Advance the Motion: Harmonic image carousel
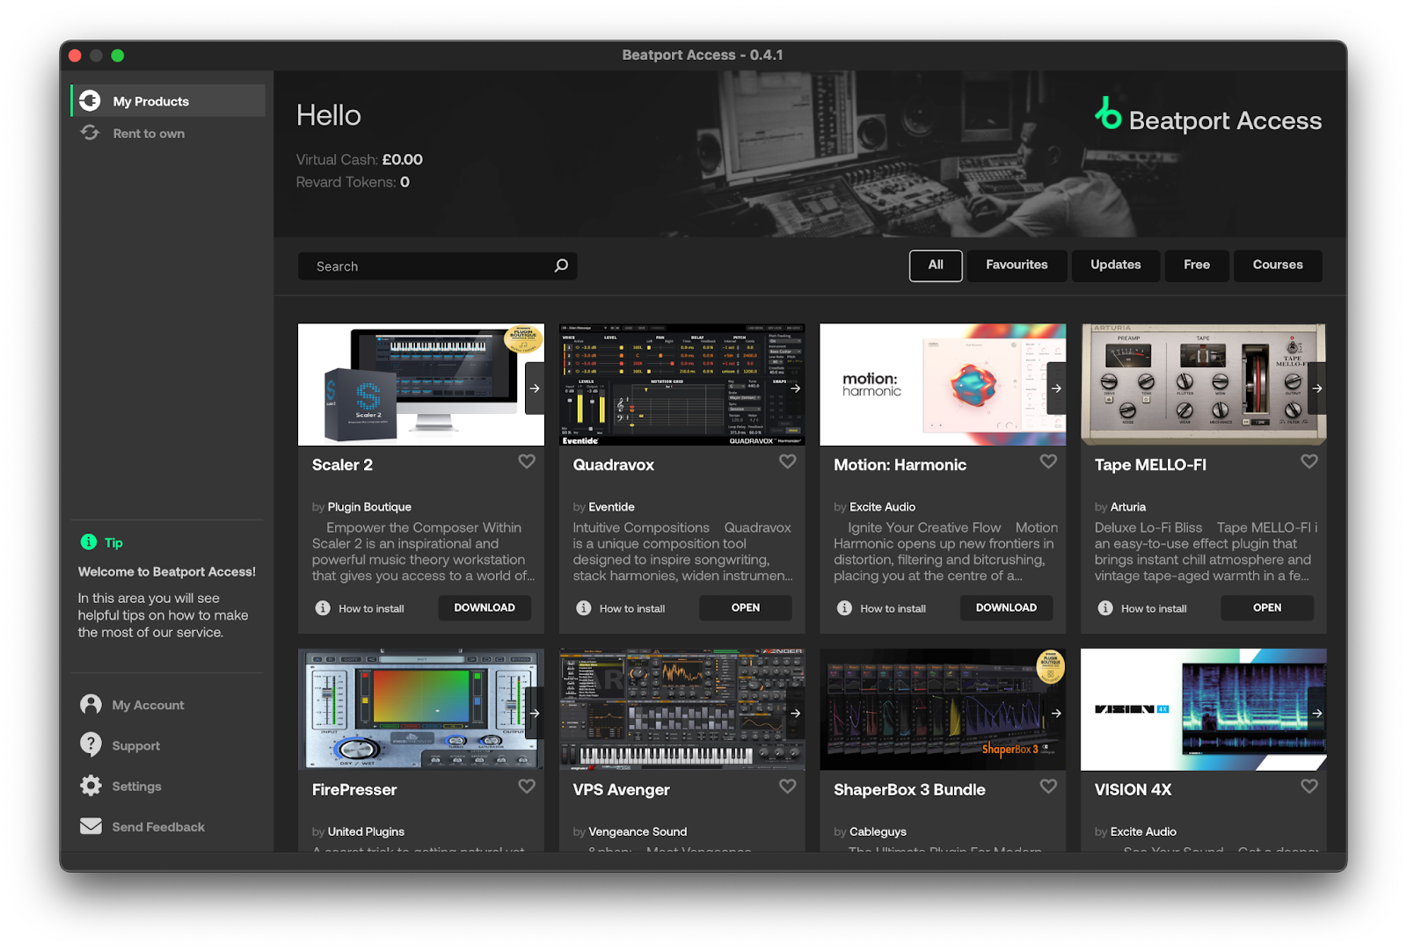This screenshot has height=951, width=1407. pyautogui.click(x=1056, y=388)
